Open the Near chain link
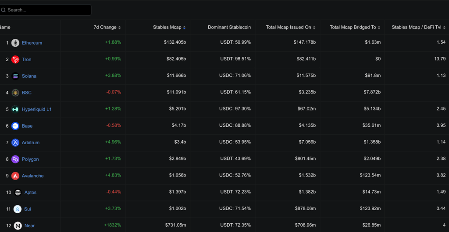This screenshot has height=232, width=449. click(29, 225)
